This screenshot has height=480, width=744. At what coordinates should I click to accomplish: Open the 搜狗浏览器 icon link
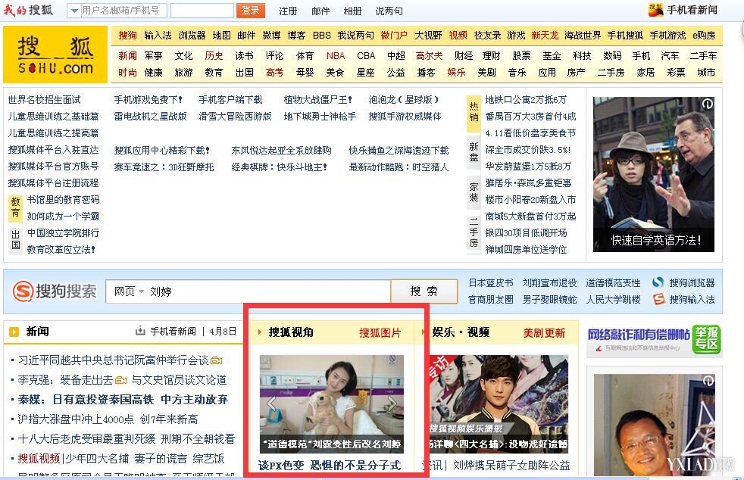click(x=658, y=282)
